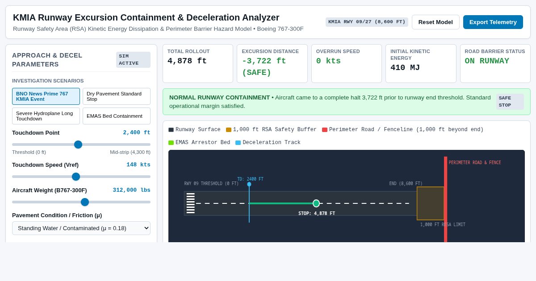Image resolution: width=536 pixels, height=281 pixels.
Task: Click the Deceleration Track legend swatch
Action: 238,143
